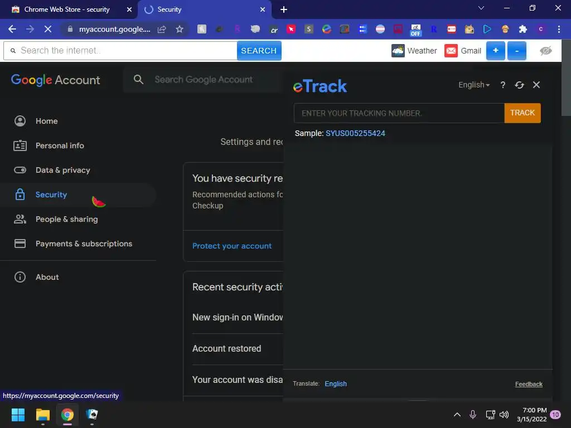Bookmark this page with the star icon

click(x=180, y=29)
